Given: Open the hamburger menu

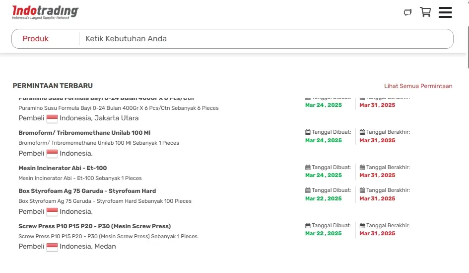Looking at the screenshot, I should click(x=445, y=12).
